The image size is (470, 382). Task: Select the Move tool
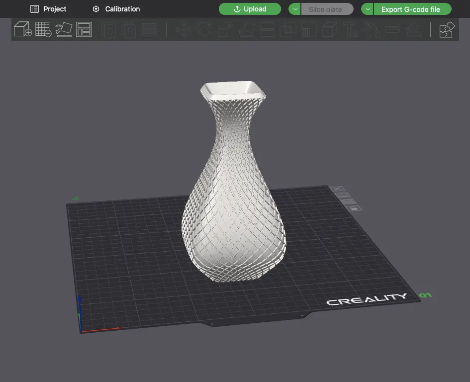click(184, 30)
